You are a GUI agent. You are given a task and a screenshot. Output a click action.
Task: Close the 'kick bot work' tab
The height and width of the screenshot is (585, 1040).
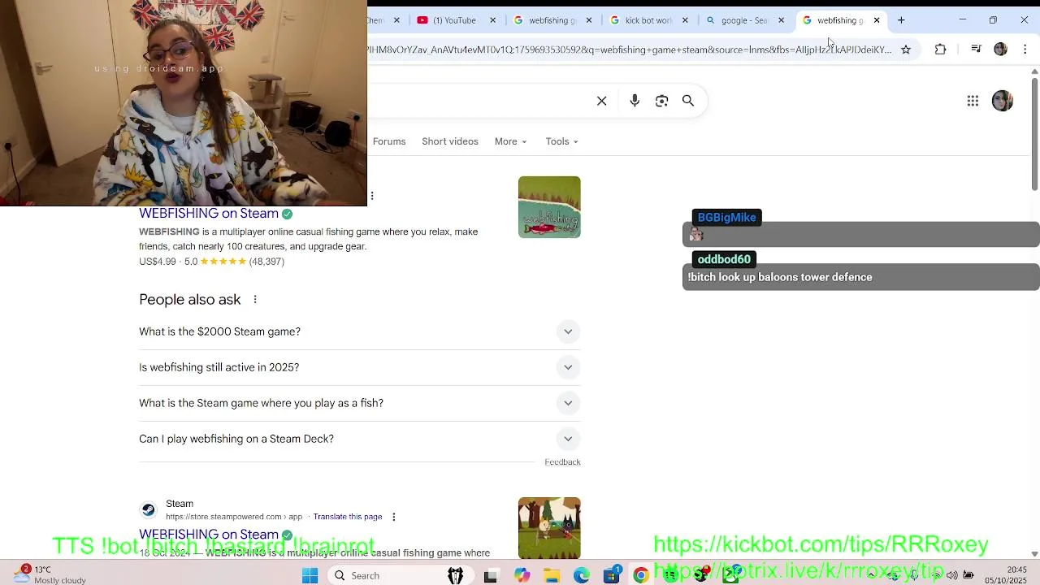point(685,20)
